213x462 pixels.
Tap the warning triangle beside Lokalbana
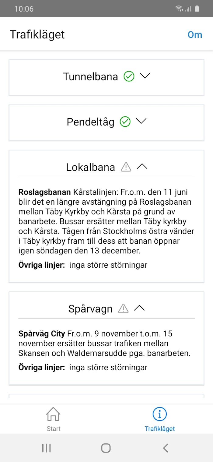click(126, 167)
